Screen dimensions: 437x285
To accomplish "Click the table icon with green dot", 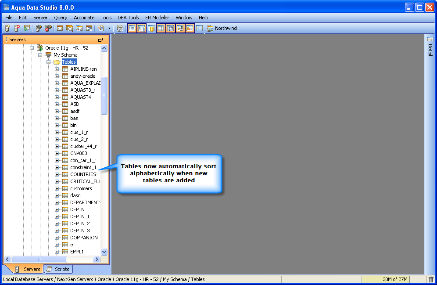I will click(x=27, y=28).
